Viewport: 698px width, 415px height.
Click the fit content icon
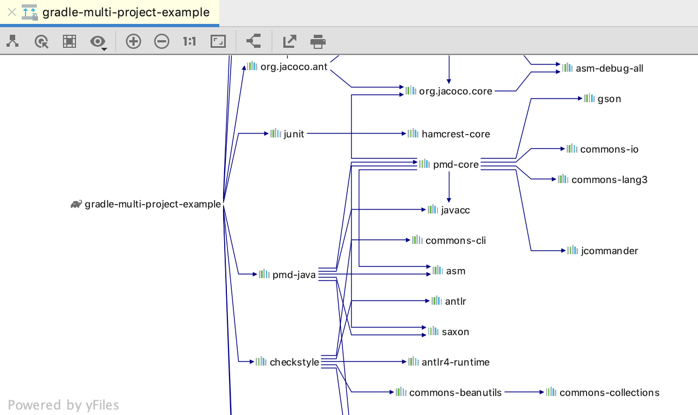point(69,41)
